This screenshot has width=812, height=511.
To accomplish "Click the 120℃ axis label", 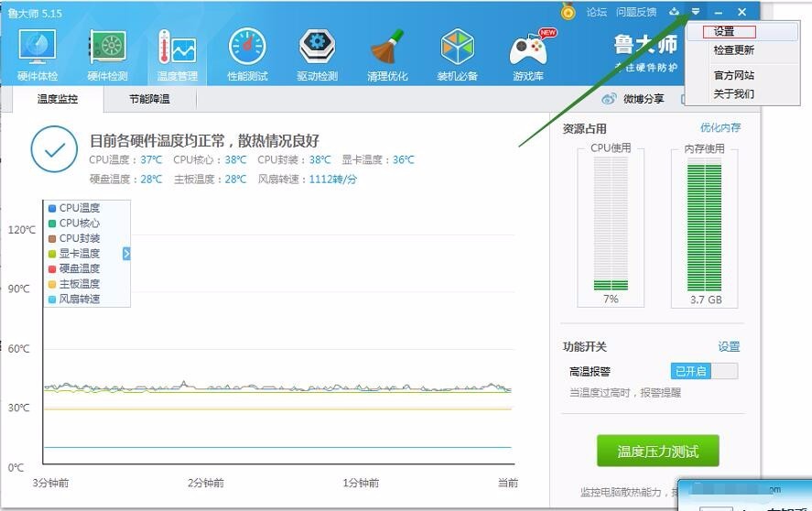I will [x=22, y=230].
